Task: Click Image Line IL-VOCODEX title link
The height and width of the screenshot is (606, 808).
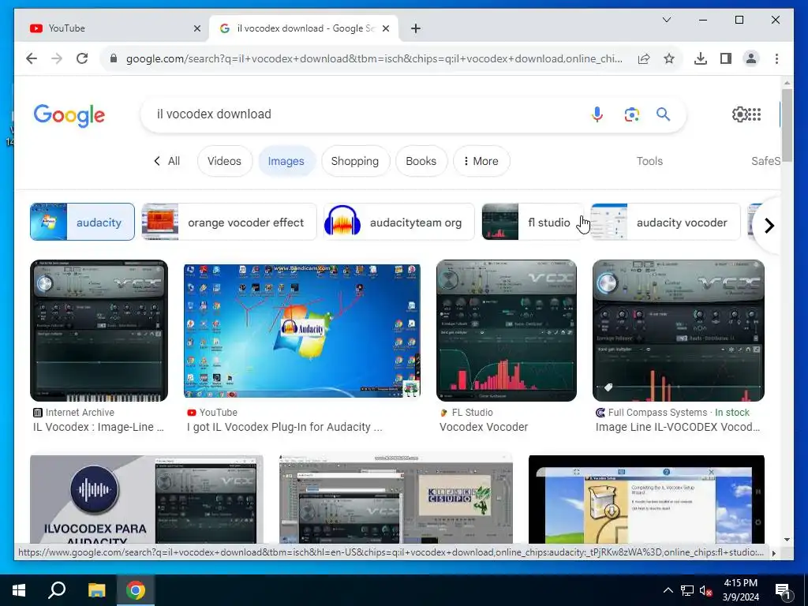Action: click(x=678, y=427)
